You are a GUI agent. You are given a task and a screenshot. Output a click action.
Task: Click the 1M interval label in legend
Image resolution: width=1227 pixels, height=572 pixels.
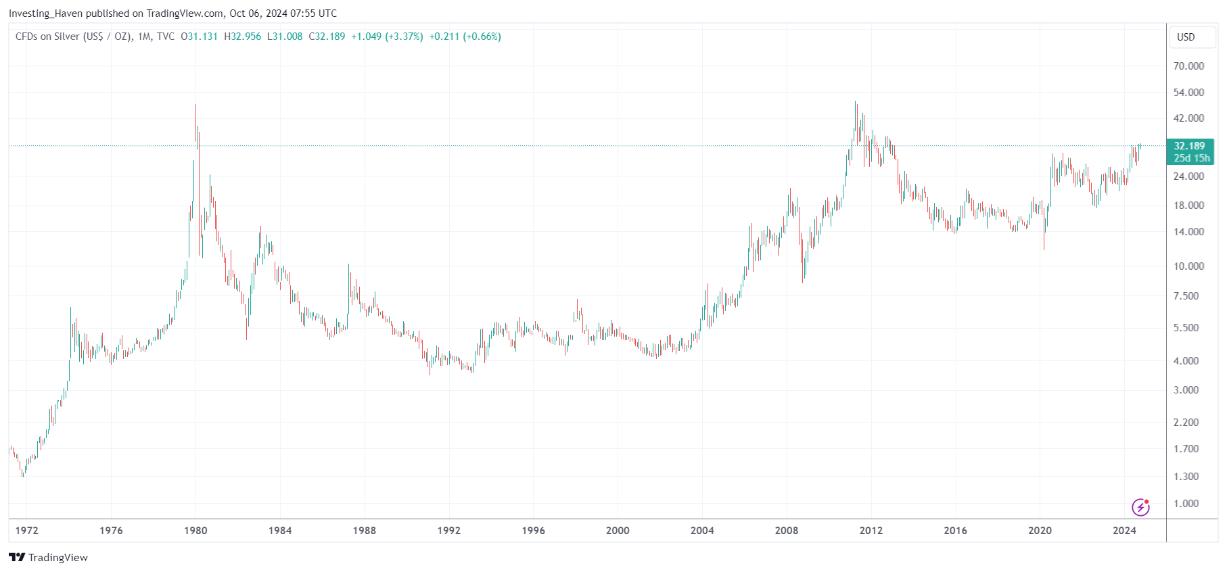[144, 37]
